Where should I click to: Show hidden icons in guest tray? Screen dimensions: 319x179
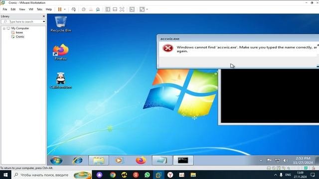261,161
